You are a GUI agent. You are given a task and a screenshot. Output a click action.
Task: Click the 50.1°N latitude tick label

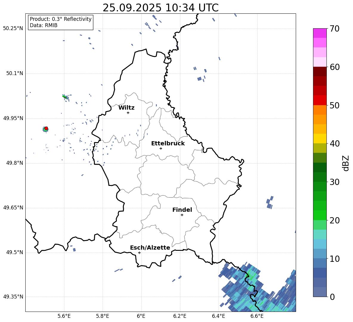(15, 74)
